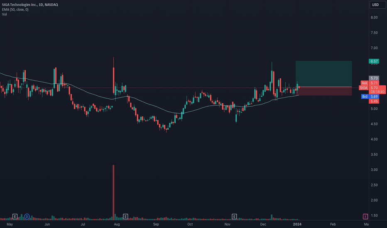Image resolution: width=387 pixels, height=228 pixels.
Task: Select the red stop zone of long position
Action: point(323,91)
